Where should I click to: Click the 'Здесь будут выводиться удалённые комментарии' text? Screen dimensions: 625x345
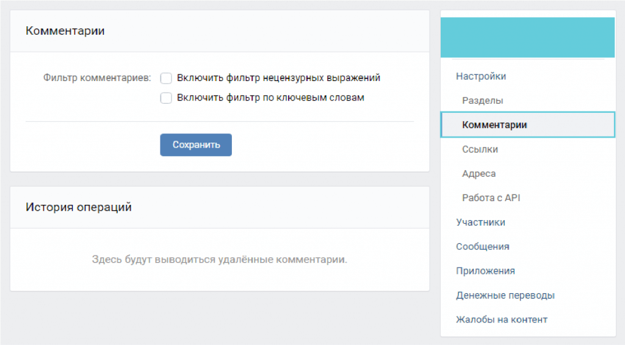click(x=220, y=260)
